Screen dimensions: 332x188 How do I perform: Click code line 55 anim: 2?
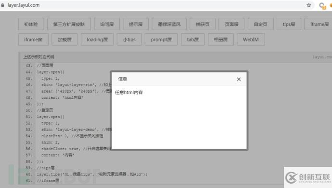pos(51,142)
